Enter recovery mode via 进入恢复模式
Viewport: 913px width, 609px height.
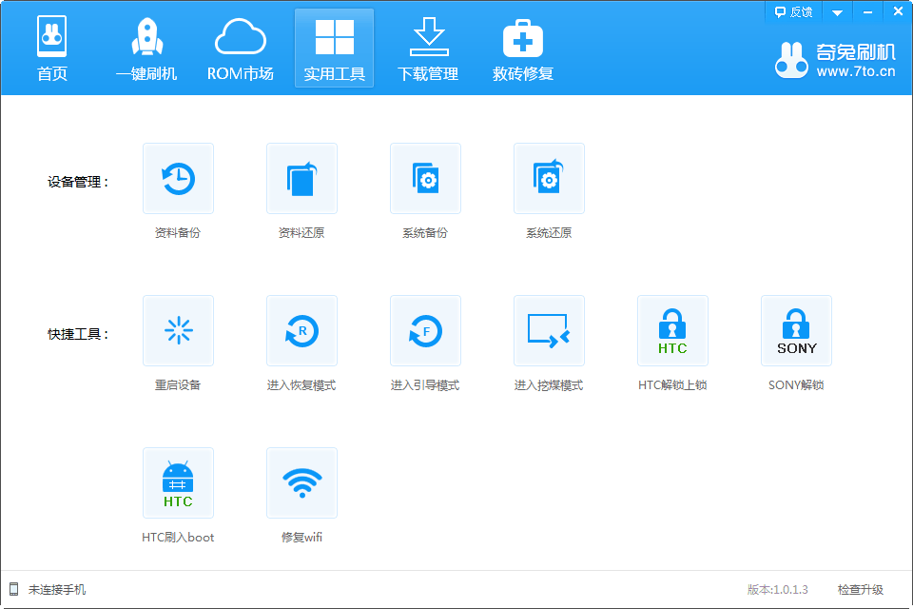[x=301, y=331]
